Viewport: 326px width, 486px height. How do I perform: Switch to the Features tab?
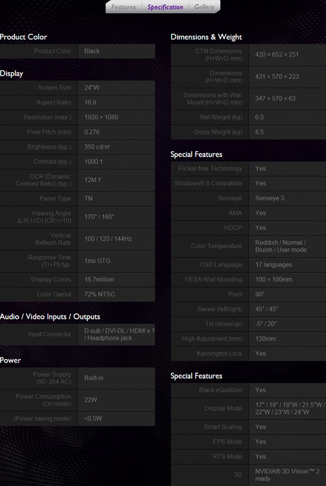123,7
